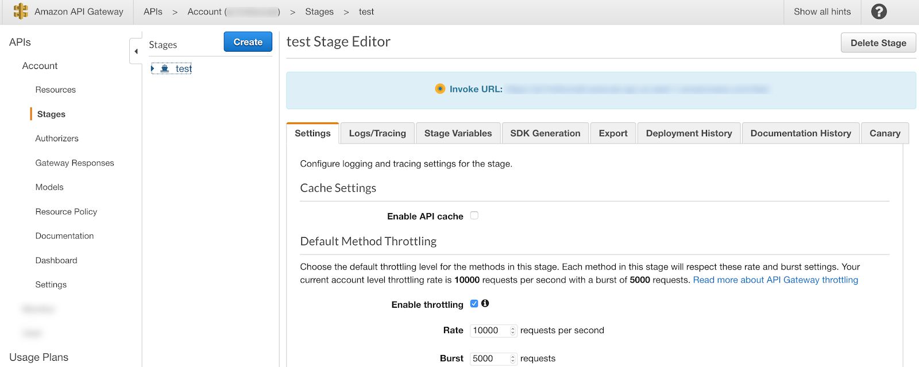Open the Export tab
Viewport: 919px width, 367px height.
(x=613, y=133)
